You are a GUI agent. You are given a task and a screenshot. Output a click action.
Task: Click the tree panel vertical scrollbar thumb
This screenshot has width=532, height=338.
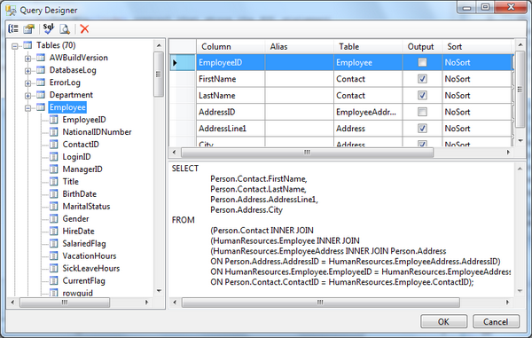159,75
